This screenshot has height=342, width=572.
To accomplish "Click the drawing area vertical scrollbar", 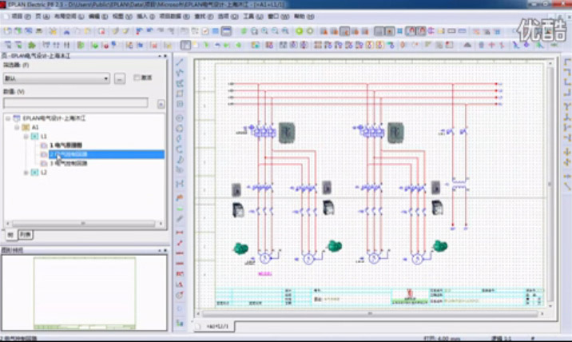I will (x=550, y=185).
